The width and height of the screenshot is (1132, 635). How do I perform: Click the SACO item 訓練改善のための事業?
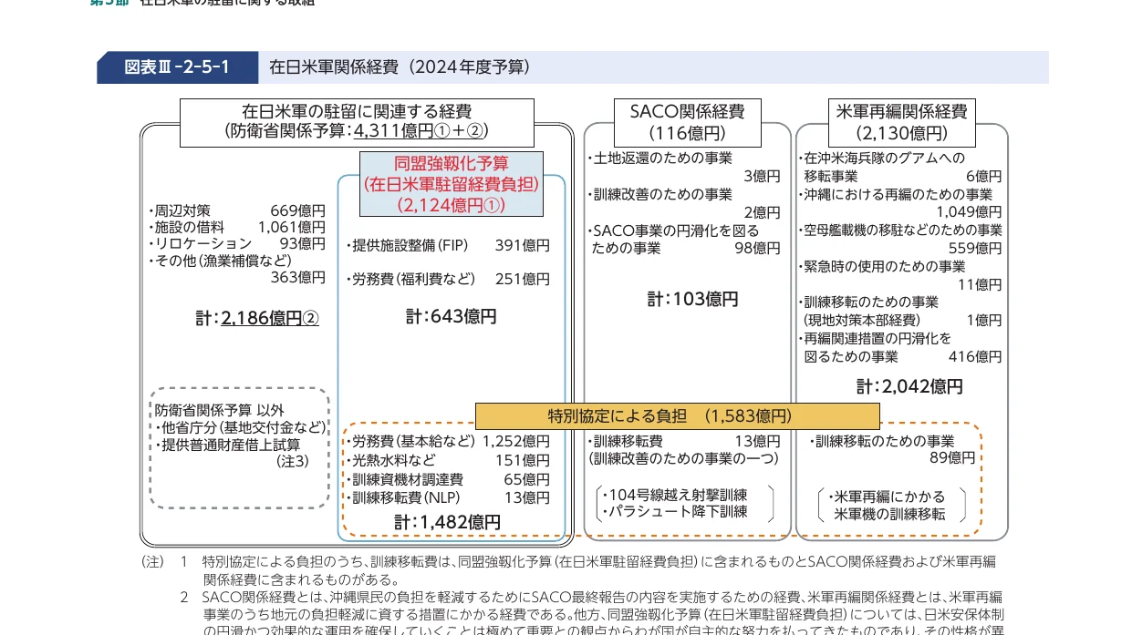[659, 194]
